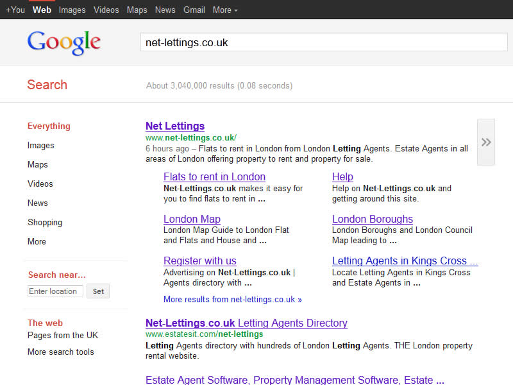Filter results by News in sidebar
This screenshot has width=513, height=385.
point(38,203)
